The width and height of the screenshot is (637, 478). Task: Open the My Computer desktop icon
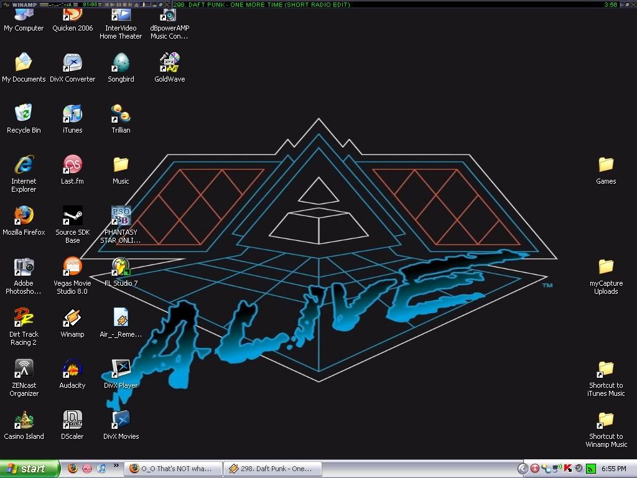tap(24, 21)
